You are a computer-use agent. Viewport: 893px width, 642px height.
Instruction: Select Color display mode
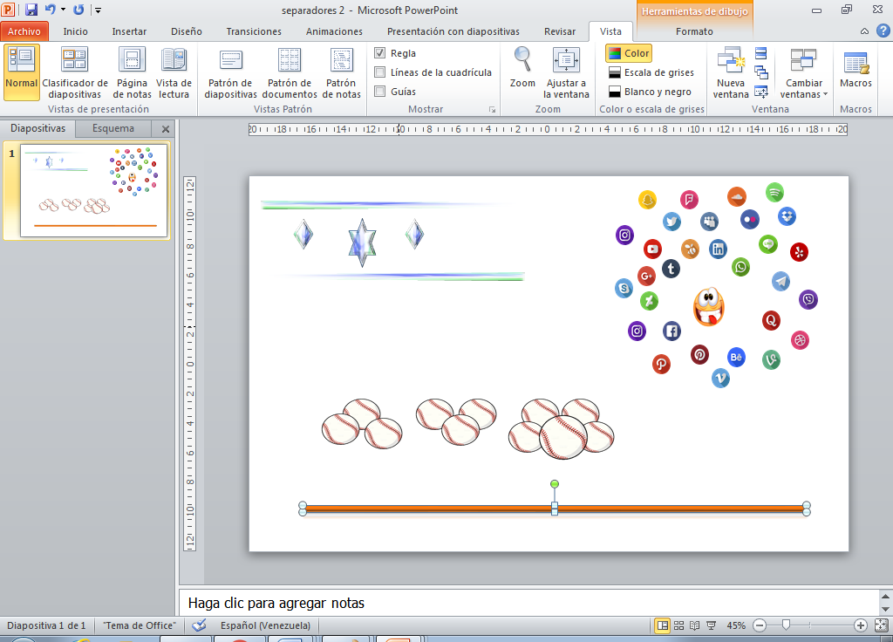click(x=629, y=53)
